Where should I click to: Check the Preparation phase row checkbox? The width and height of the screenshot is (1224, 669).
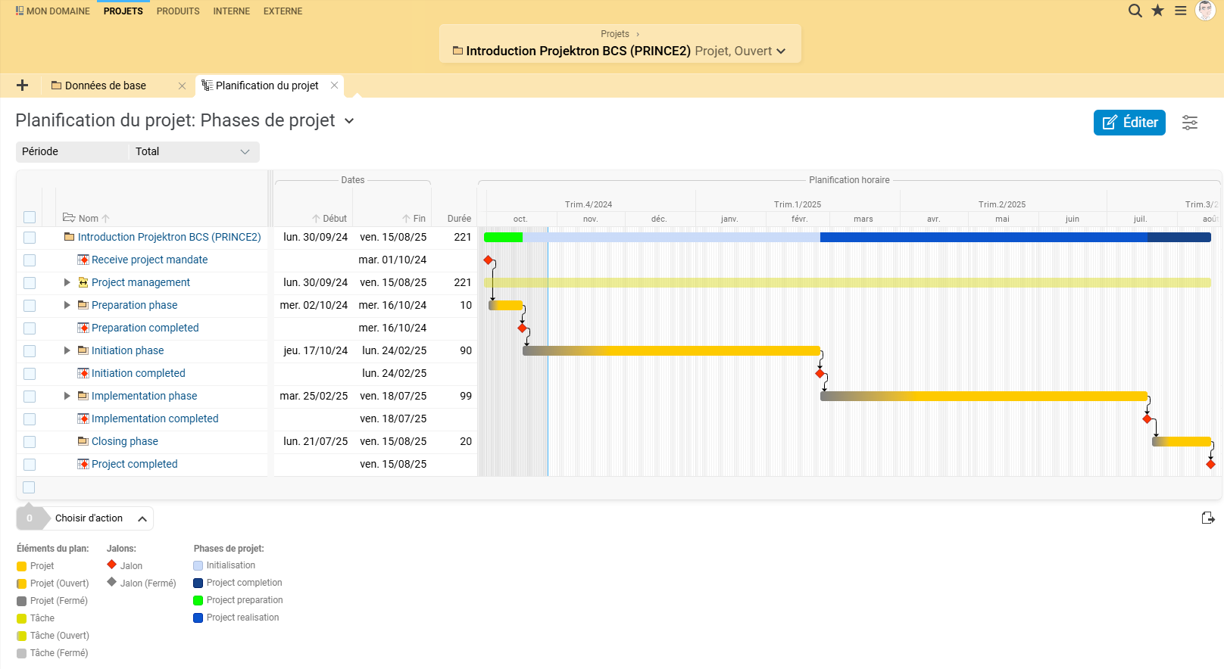click(x=30, y=306)
